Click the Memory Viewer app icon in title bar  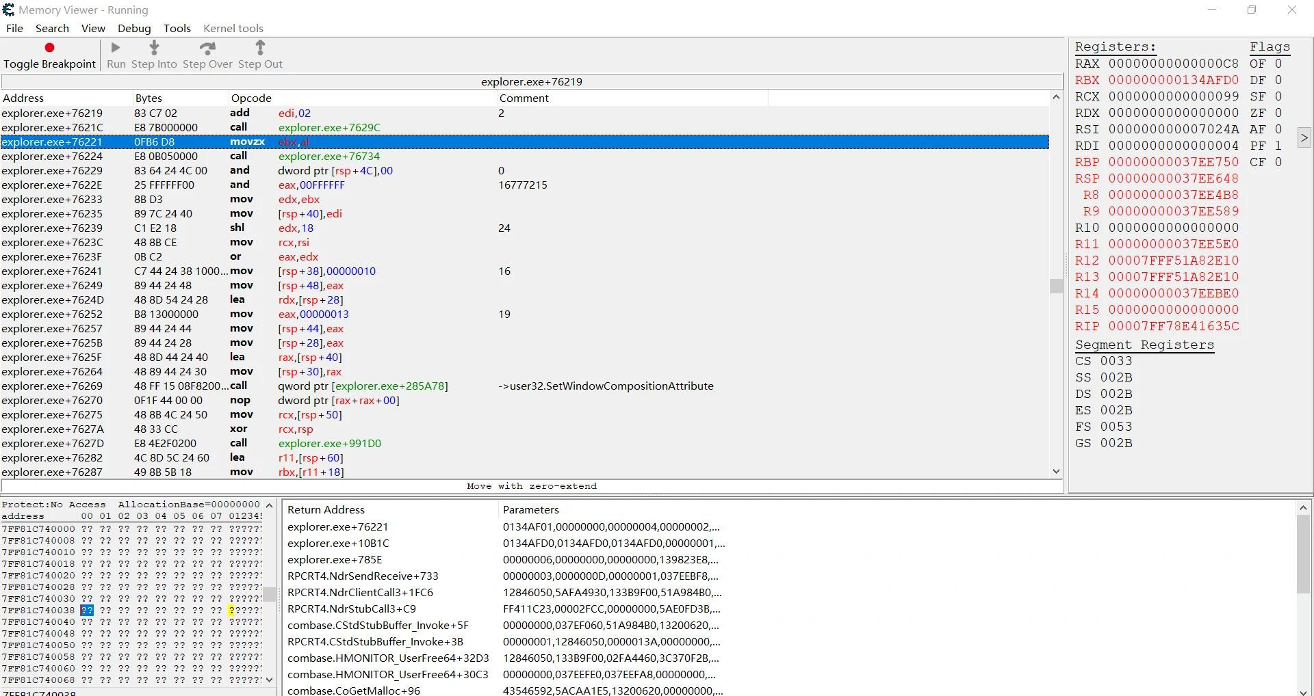point(9,10)
